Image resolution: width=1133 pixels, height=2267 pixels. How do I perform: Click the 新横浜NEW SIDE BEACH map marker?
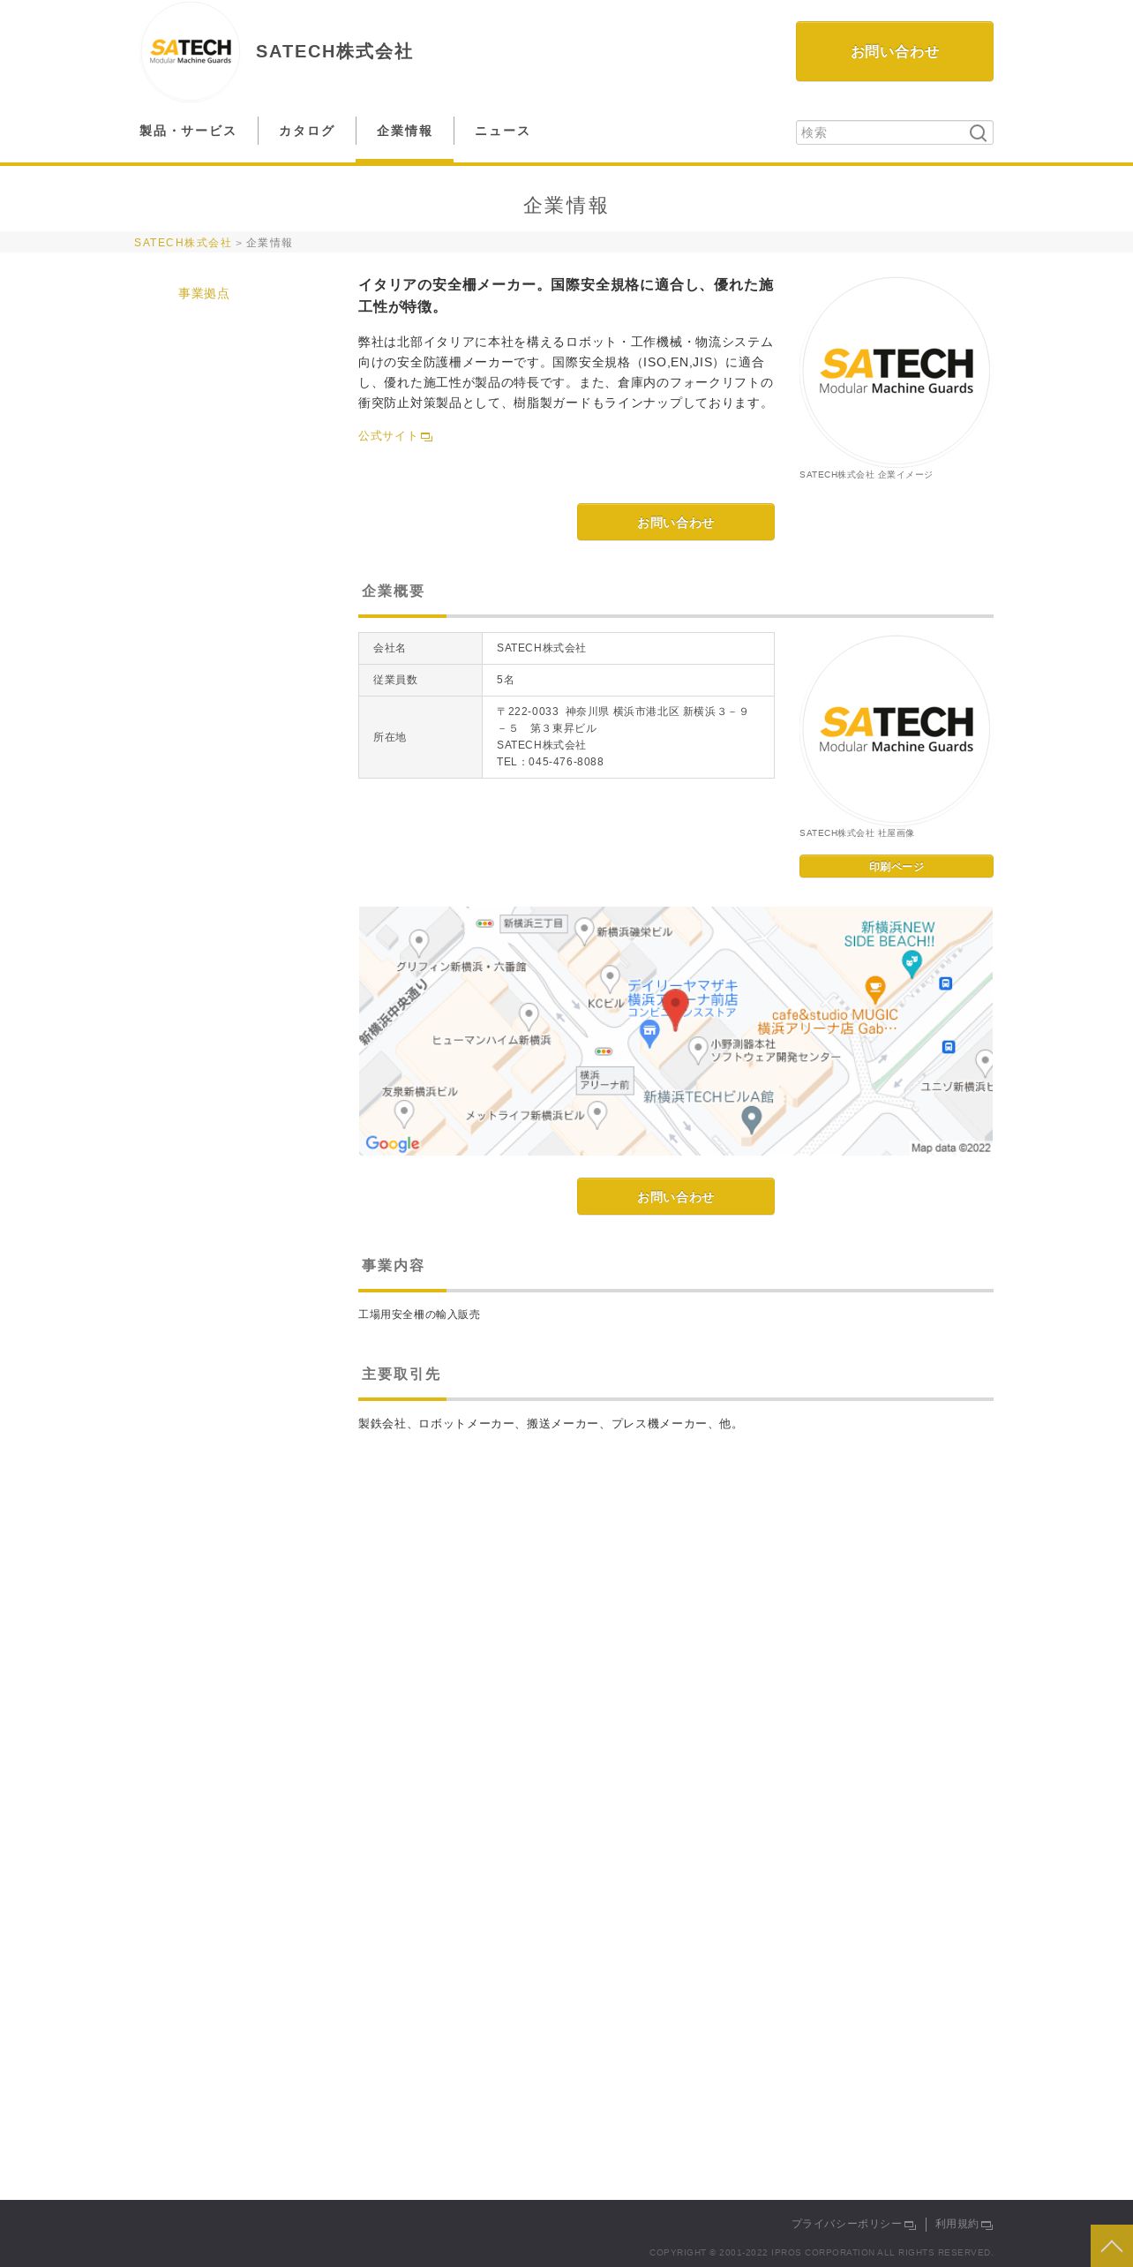click(x=912, y=963)
